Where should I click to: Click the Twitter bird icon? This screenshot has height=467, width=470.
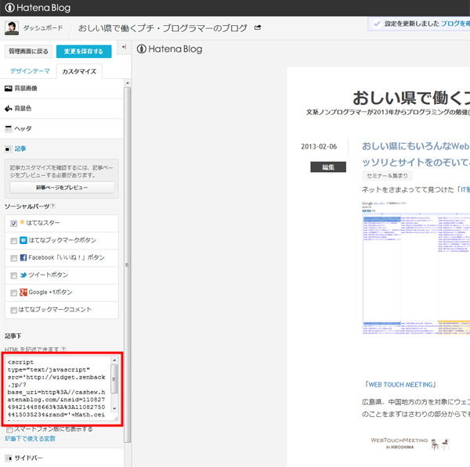click(x=23, y=275)
